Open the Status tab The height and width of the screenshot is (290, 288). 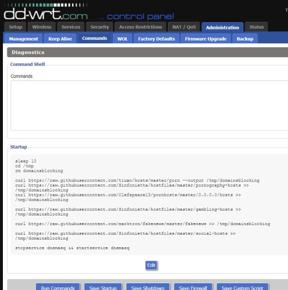256,27
